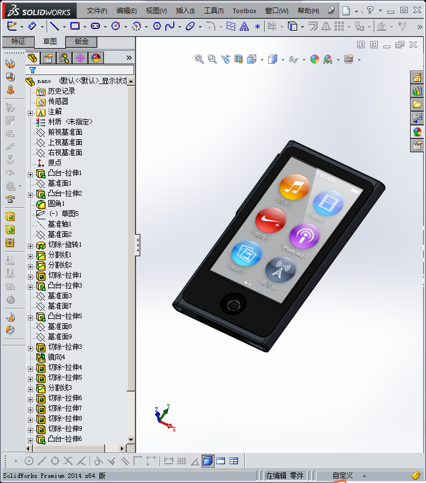
Task: Open Appearances task pane color ball
Action: [x=417, y=132]
